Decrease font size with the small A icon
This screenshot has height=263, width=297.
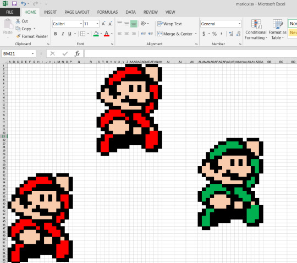tap(110, 24)
